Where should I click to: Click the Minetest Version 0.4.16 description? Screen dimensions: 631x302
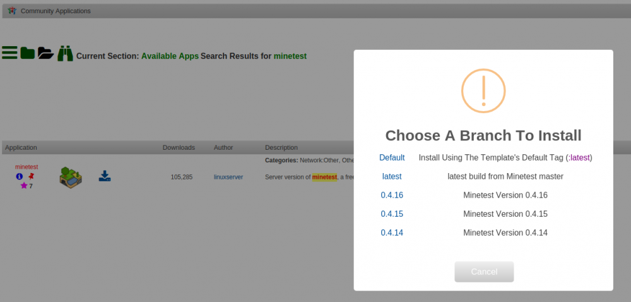pos(505,195)
